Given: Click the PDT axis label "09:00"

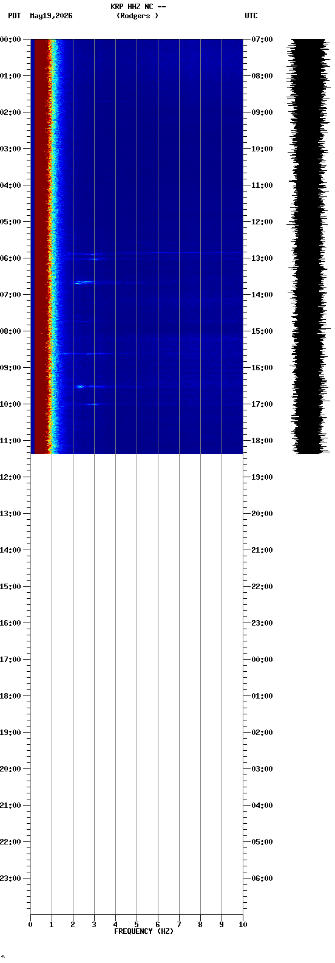Looking at the screenshot, I should 10,368.
